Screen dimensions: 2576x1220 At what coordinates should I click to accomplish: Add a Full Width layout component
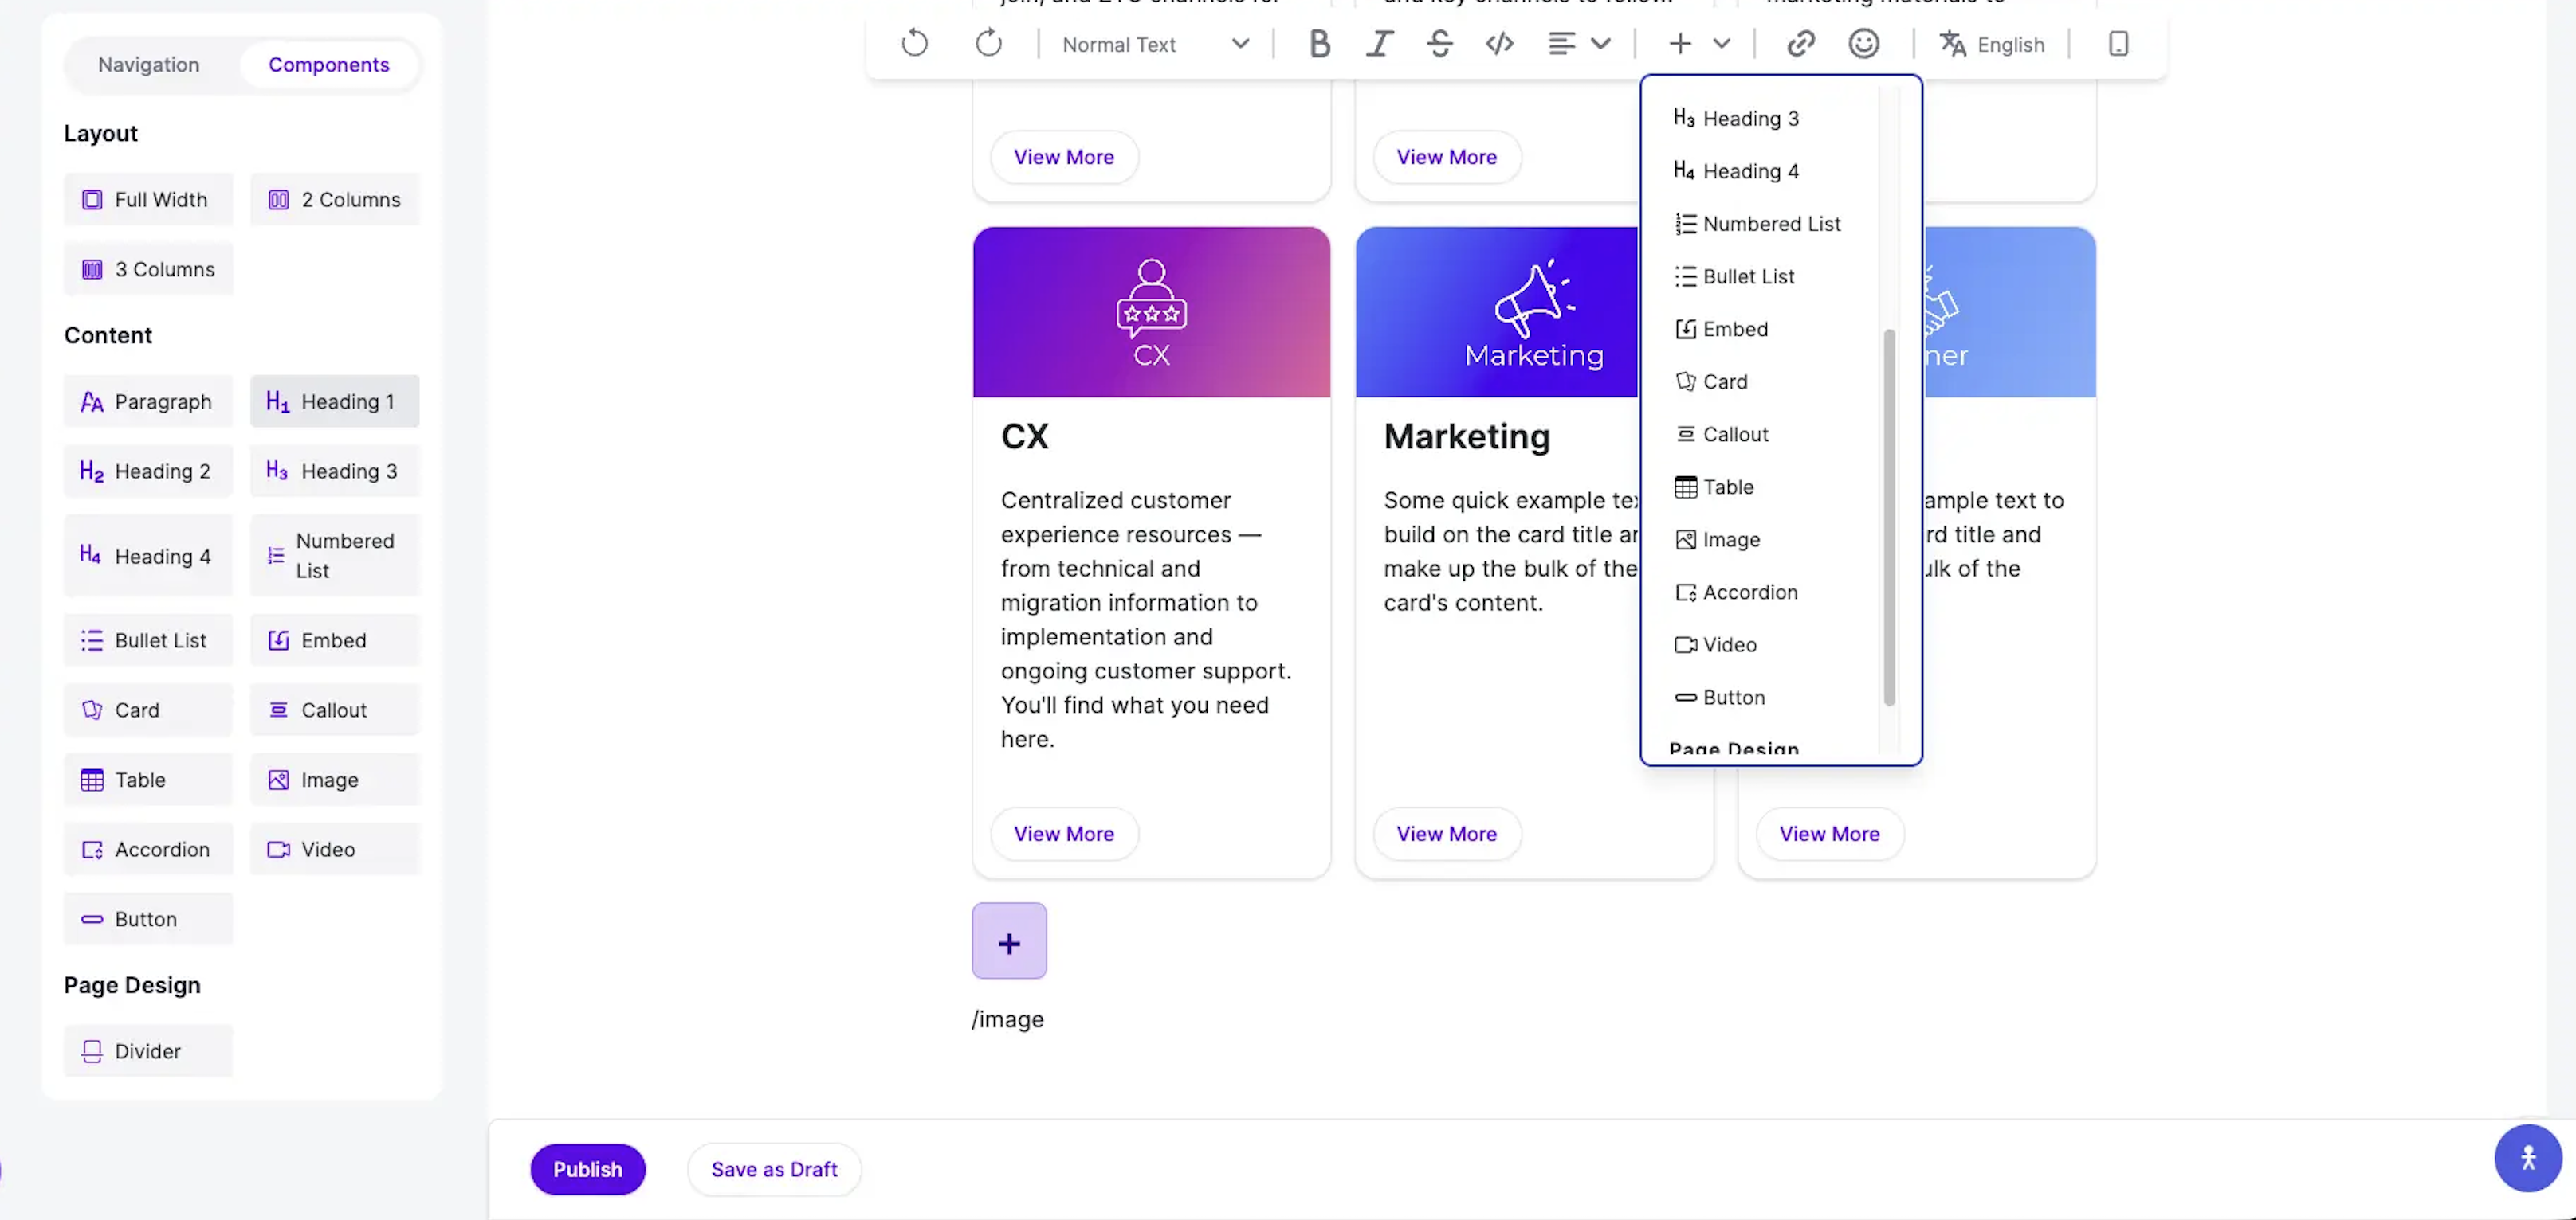click(x=148, y=200)
